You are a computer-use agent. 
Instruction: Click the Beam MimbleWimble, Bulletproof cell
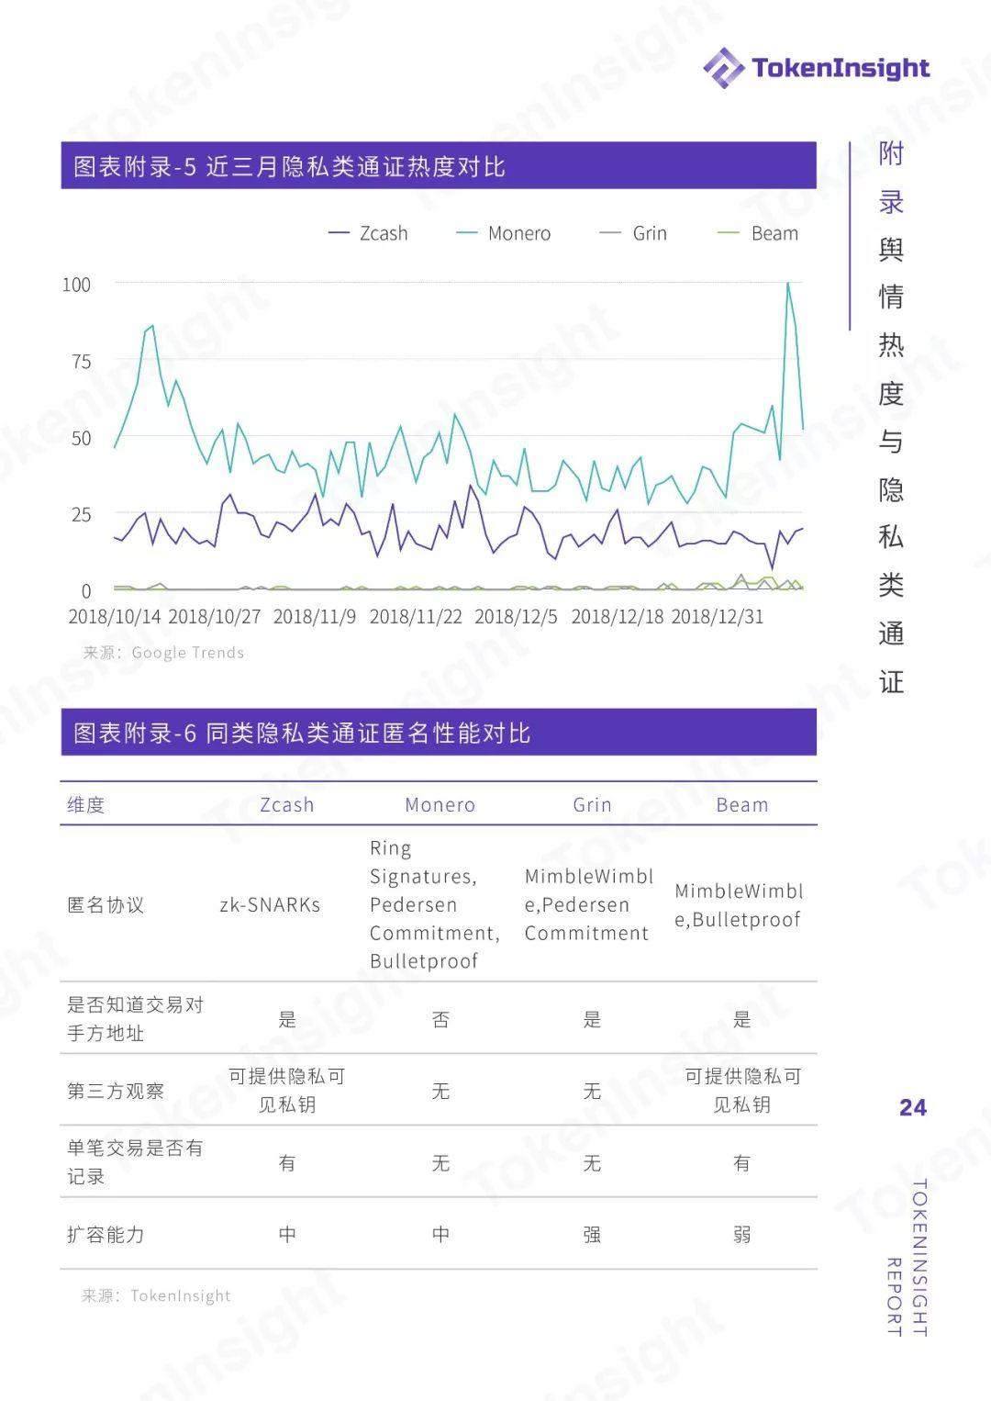tap(739, 905)
